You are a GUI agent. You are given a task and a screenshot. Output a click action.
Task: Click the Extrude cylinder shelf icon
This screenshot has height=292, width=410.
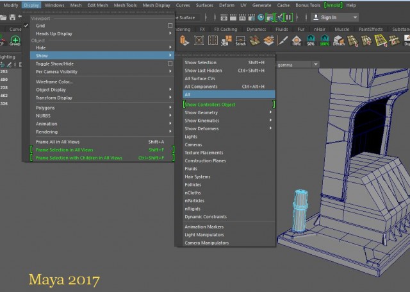tap(184, 40)
